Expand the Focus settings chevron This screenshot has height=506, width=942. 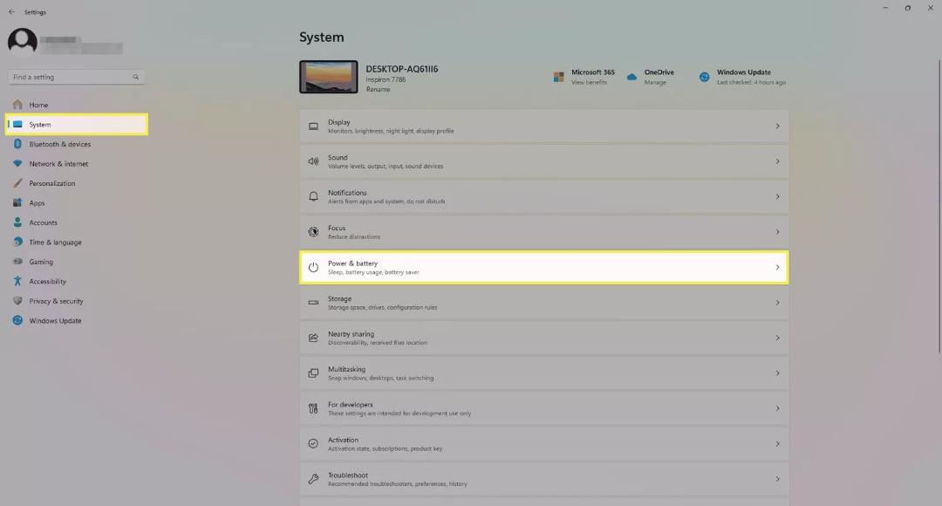pyautogui.click(x=777, y=232)
